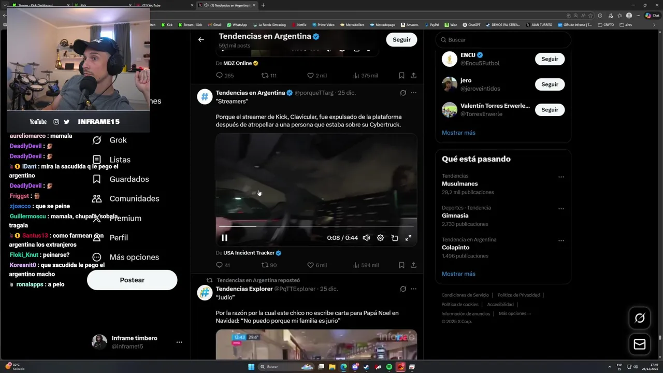Viewport: 663px width, 373px height.
Task: Reply to the "Streamers" post with 41 comments
Action: (x=223, y=265)
